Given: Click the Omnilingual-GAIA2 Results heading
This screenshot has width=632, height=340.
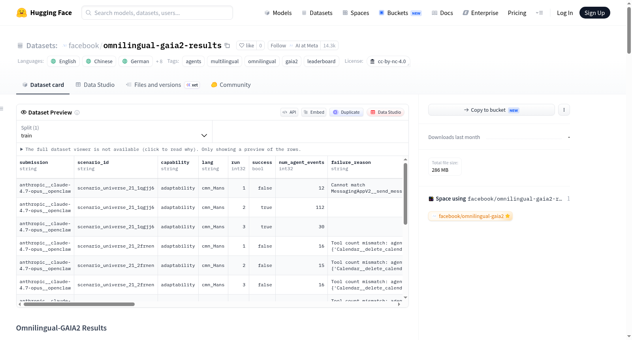Looking at the screenshot, I should 61,328.
